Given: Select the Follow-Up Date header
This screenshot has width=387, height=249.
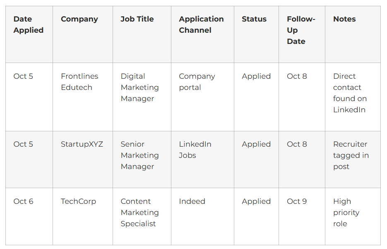Looking at the screenshot, I should coord(301,30).
